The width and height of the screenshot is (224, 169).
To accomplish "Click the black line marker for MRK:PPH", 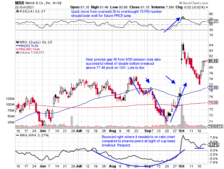I will pos(17,135).
